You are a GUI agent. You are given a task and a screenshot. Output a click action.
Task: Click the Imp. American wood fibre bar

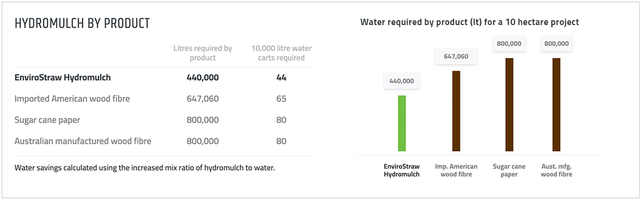point(456,111)
